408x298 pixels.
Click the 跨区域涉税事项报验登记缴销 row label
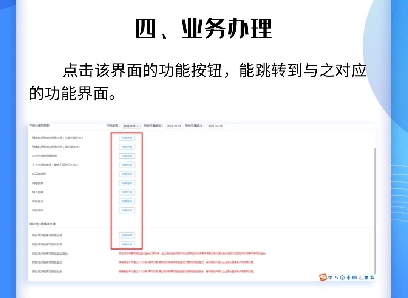pyautogui.click(x=50, y=253)
